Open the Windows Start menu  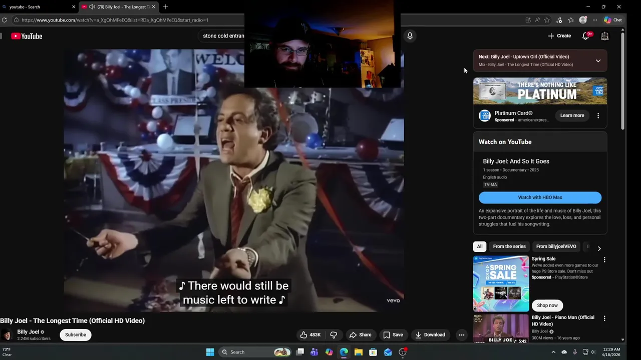tap(210, 352)
